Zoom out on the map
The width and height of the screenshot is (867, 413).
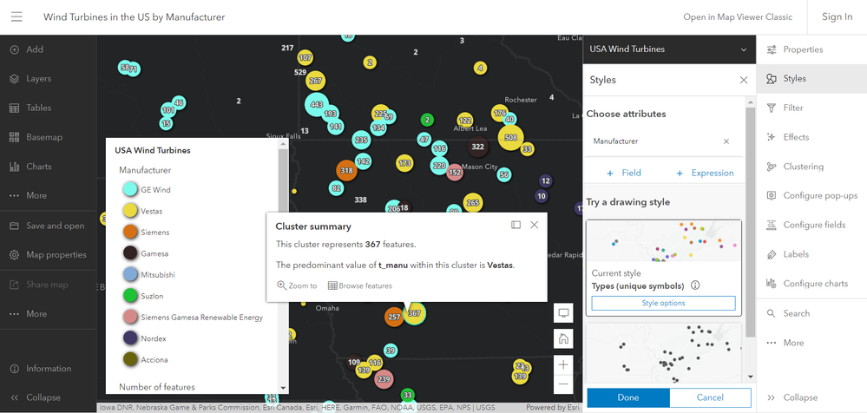(563, 383)
